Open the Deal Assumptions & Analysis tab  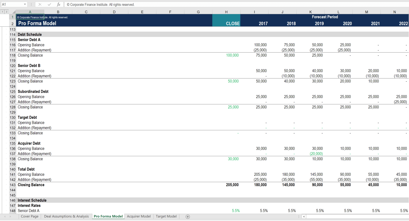66,216
